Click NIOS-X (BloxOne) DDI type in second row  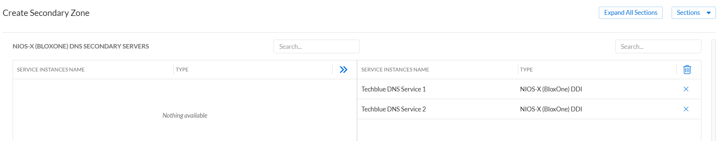click(x=551, y=109)
